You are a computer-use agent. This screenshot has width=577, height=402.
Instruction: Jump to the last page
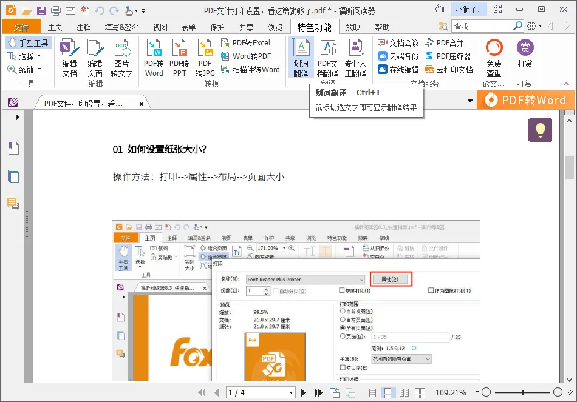(x=318, y=393)
